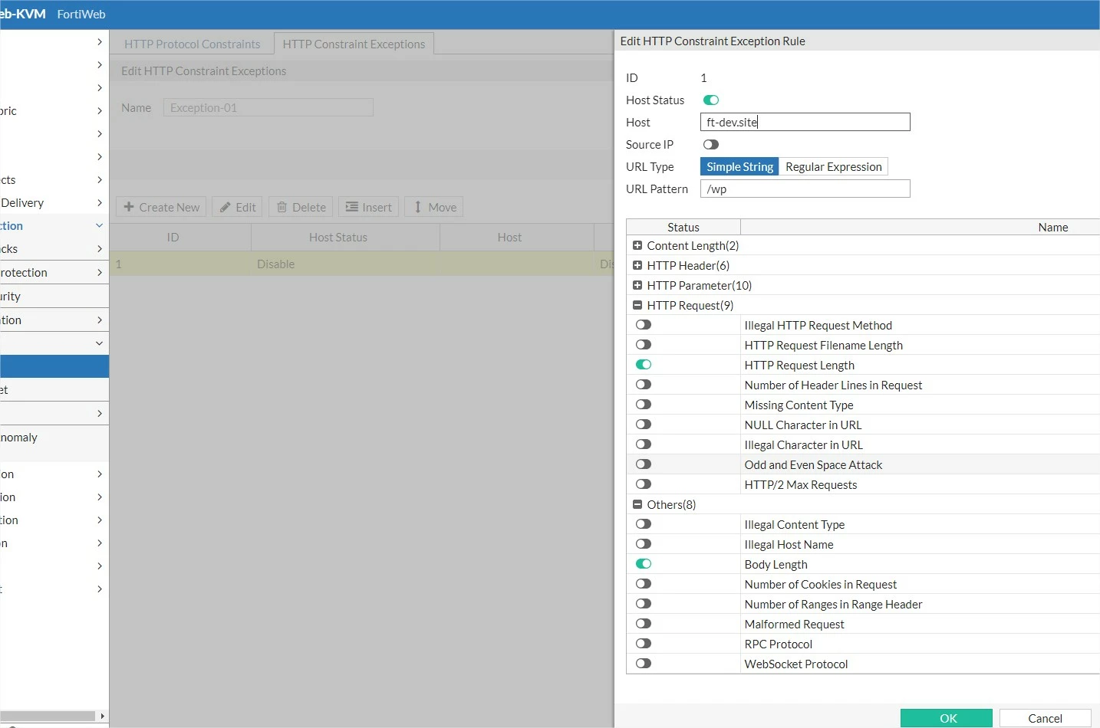This screenshot has height=728, width=1100.
Task: Expand the HTTP Parameter(10) group
Action: [637, 286]
